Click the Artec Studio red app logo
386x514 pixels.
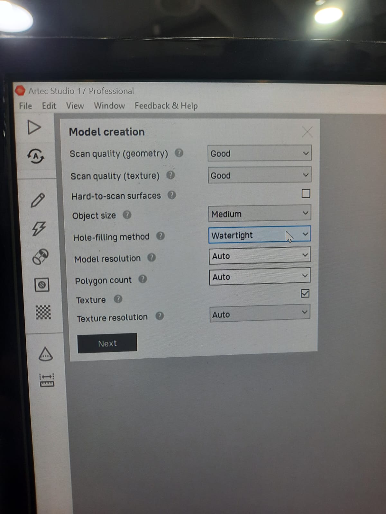click(20, 91)
